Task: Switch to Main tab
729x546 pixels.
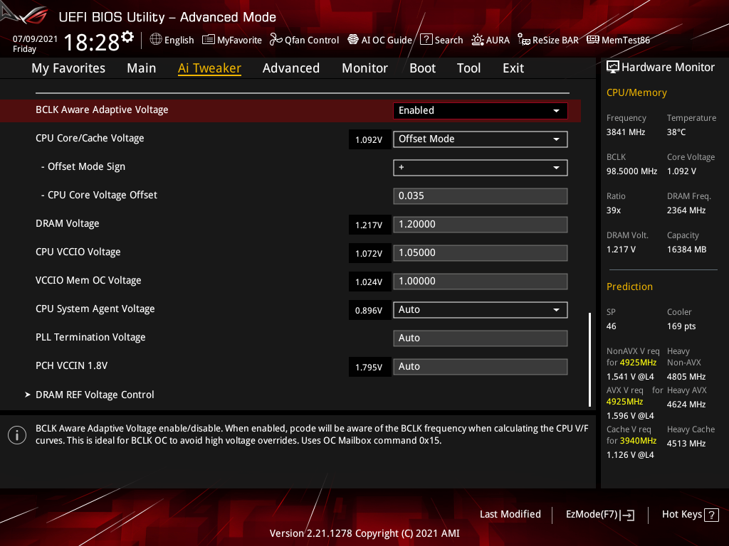Action: click(142, 68)
